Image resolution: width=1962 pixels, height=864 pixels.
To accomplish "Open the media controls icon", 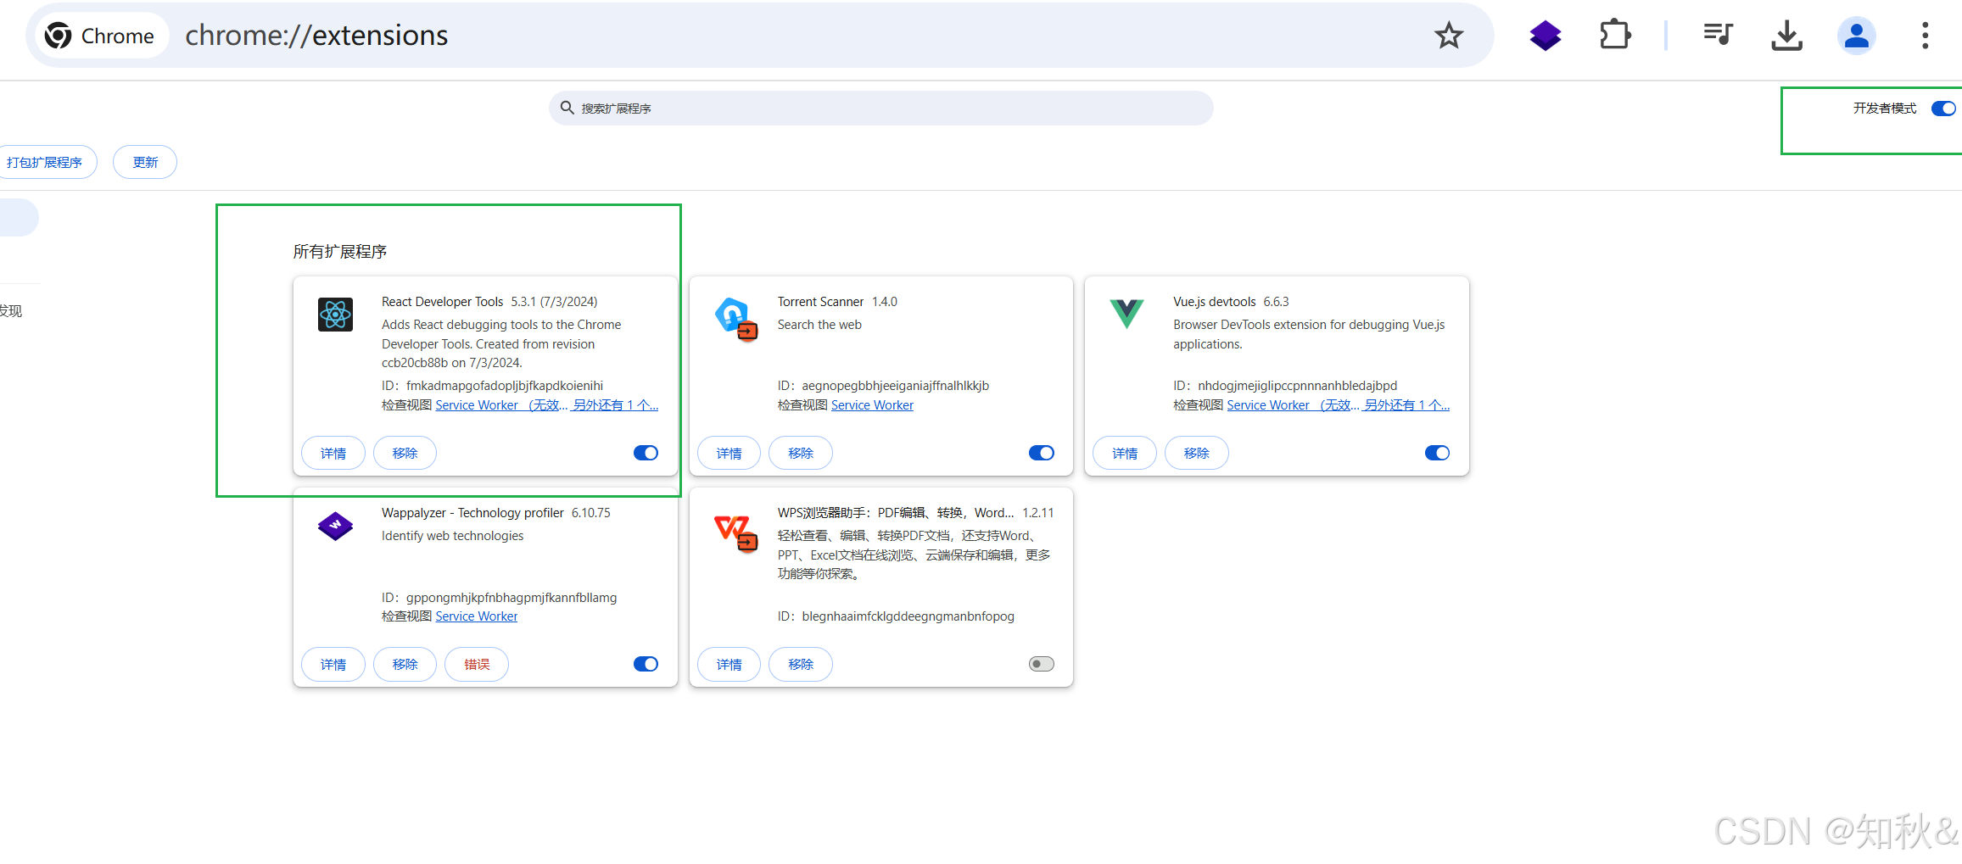I will 1718,35.
